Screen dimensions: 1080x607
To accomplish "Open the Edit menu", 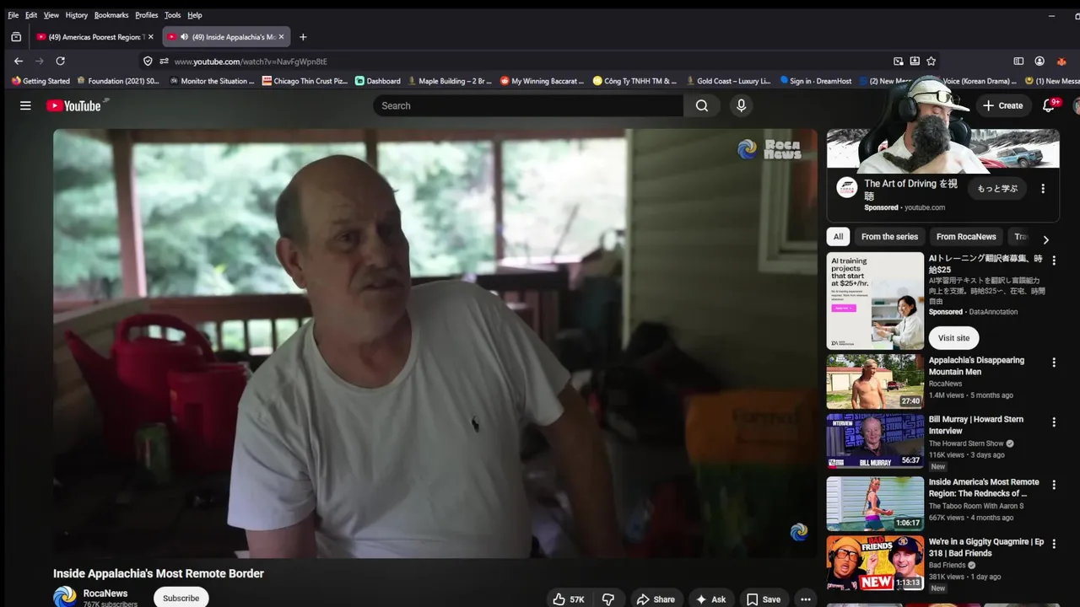I will click(31, 15).
